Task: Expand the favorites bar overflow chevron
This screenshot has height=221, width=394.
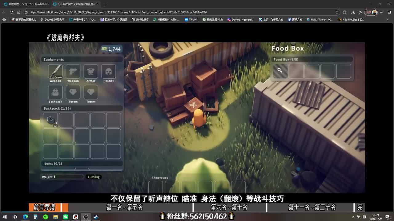Action: [x=387, y=20]
